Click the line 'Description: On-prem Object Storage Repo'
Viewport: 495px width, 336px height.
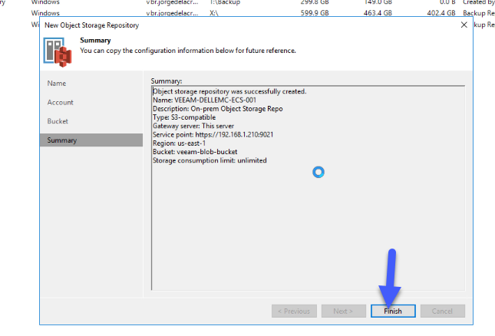pyautogui.click(x=218, y=108)
